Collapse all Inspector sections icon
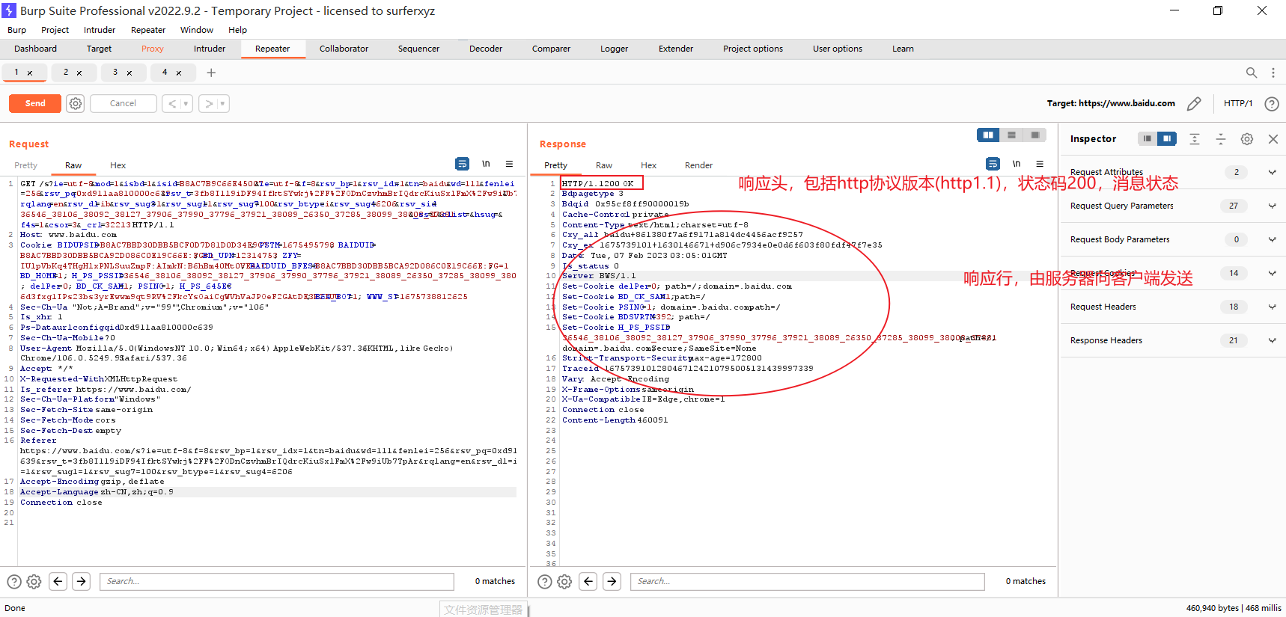Viewport: 1286px width, 617px height. (x=1221, y=139)
